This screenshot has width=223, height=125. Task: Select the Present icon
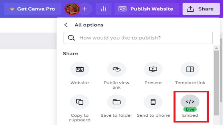tap(153, 69)
